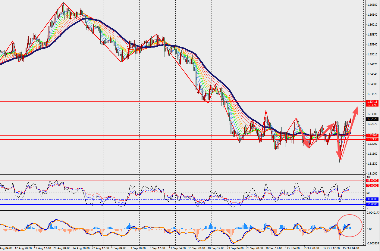380x251 pixels.
Task: Click the 20 Aug 04:00 time label
Action: click(x=61, y=248)
